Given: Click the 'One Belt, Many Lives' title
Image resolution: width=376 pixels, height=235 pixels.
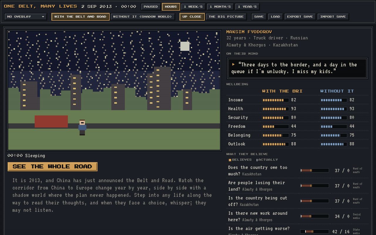Looking at the screenshot, I should pos(41,6).
